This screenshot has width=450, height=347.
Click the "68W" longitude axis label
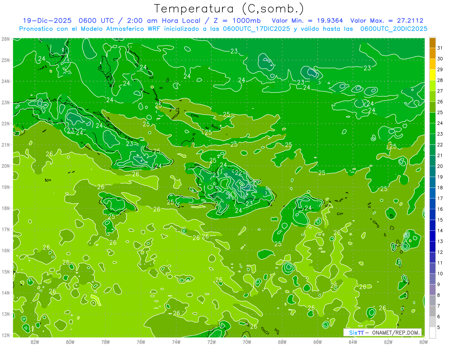[x=282, y=341]
